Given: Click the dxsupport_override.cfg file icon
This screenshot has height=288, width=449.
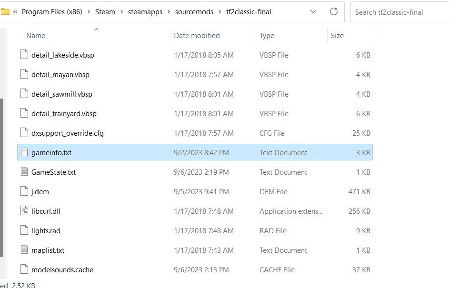Looking at the screenshot, I should point(24,132).
